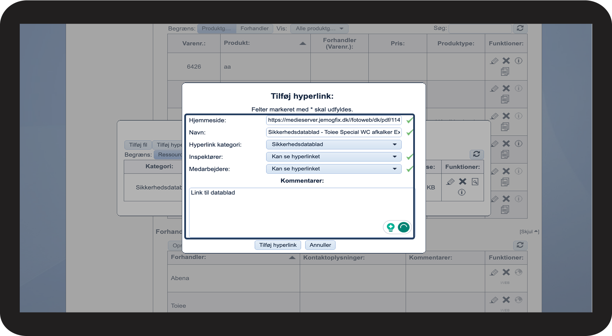Edit product row 6426 with pencil icon

(494, 61)
